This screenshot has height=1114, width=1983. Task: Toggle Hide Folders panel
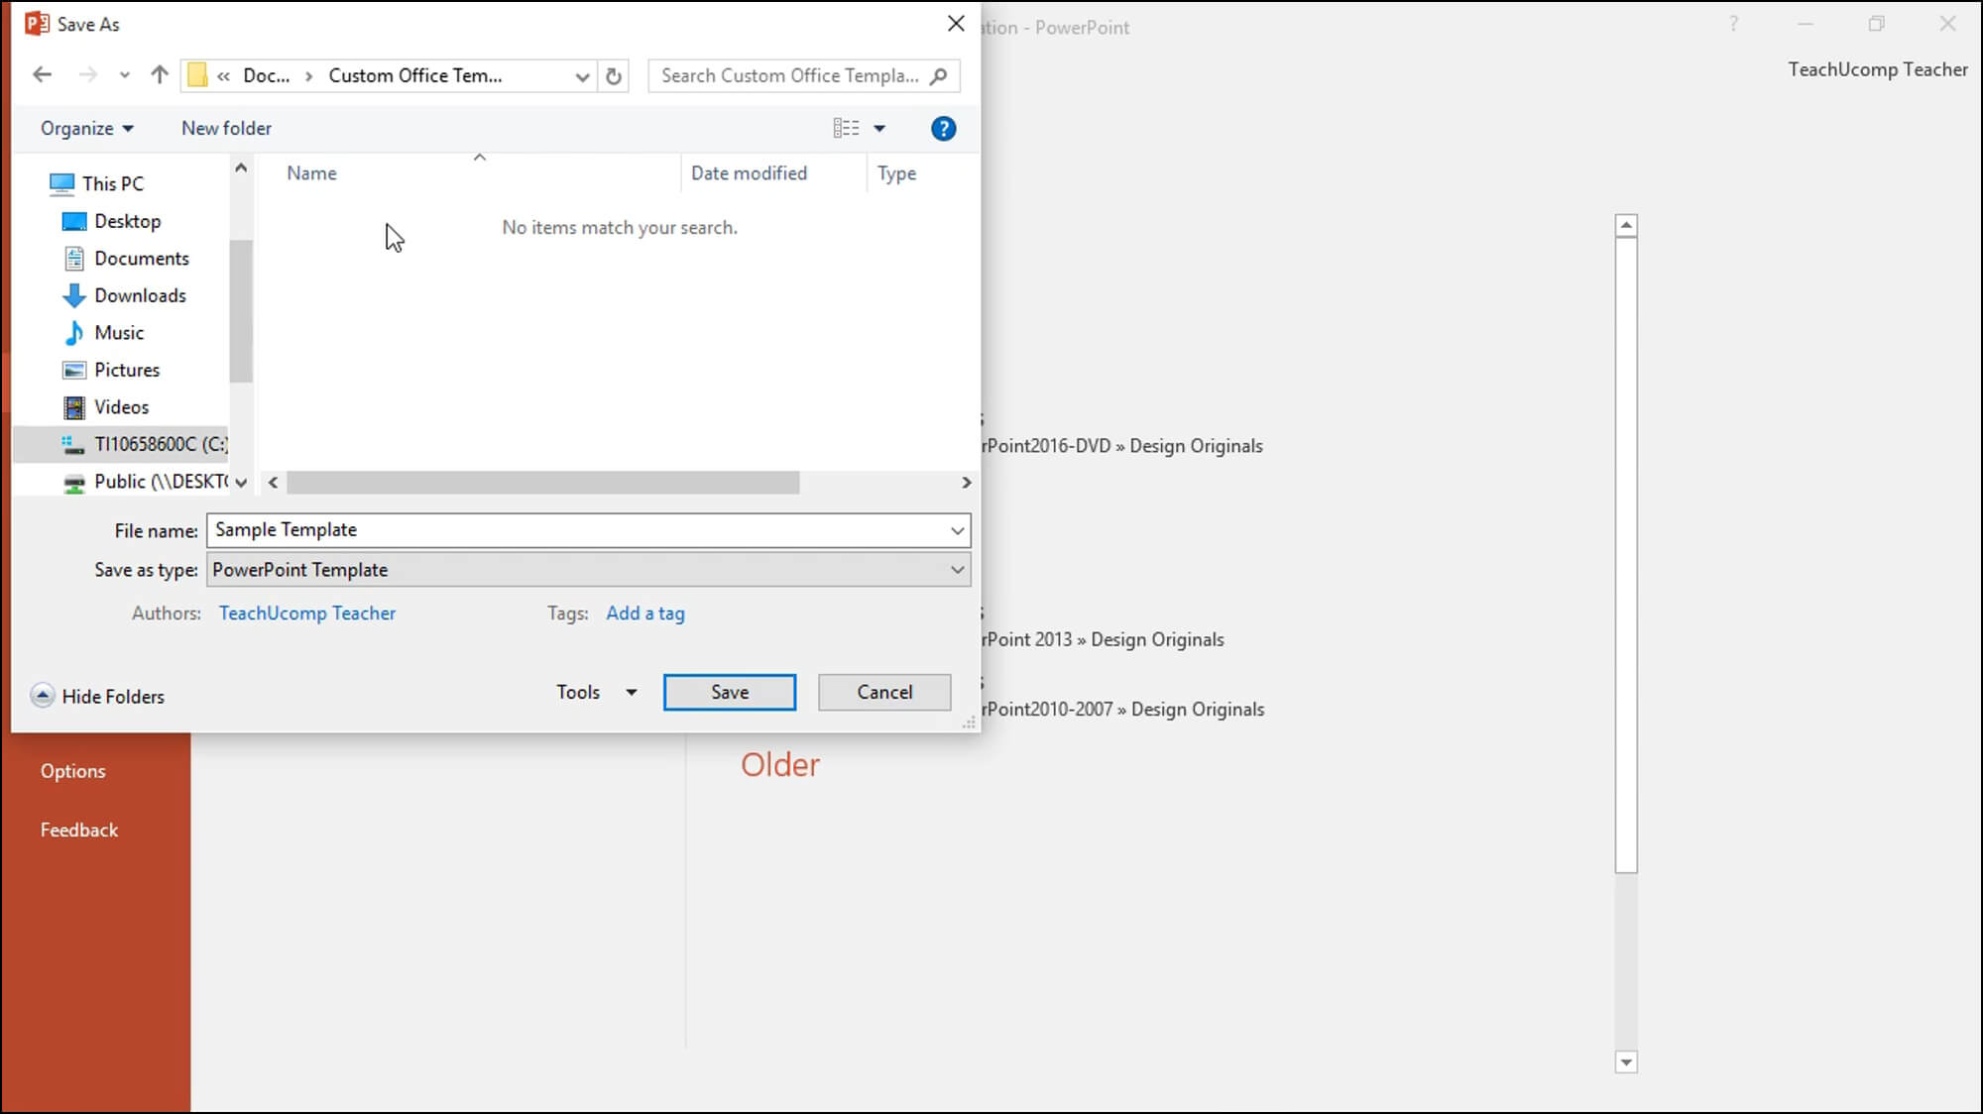95,696
